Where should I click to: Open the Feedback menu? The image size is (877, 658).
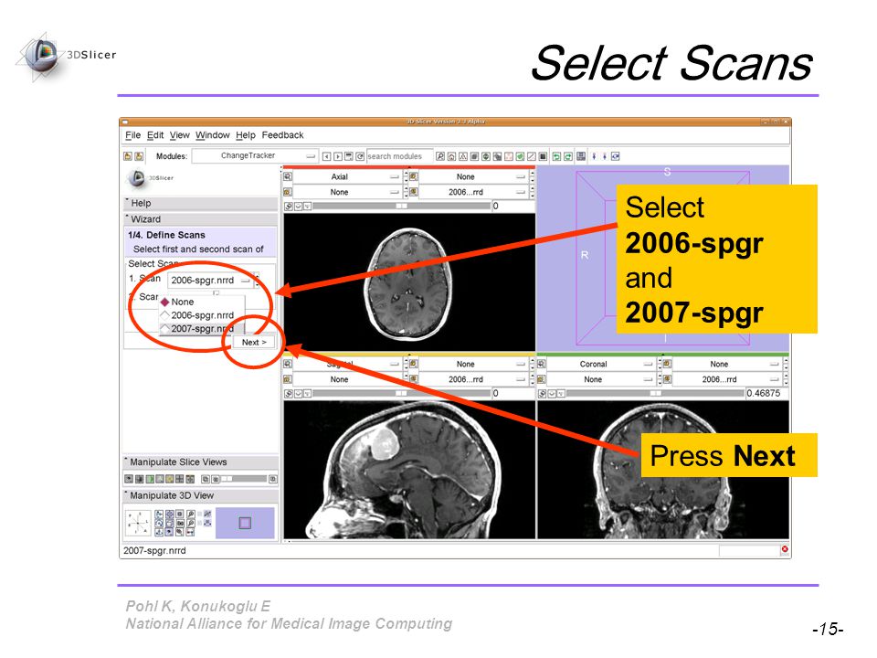tap(282, 135)
